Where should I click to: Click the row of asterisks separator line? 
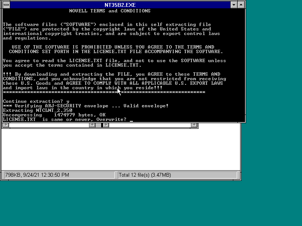(x=104, y=92)
